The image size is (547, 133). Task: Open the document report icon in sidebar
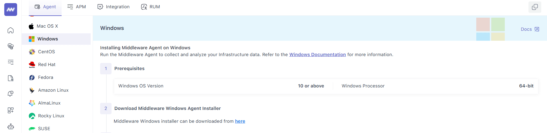11,78
